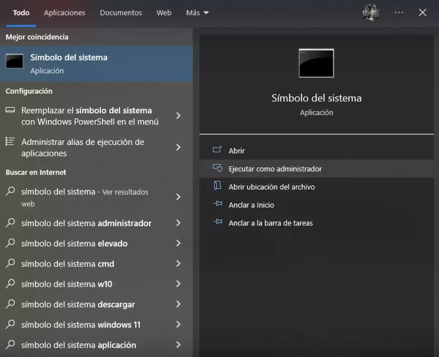This screenshot has width=439, height=357.
Task: Expand arrow for Reemplazar símbolo del sistema setting
Action: coord(179,116)
